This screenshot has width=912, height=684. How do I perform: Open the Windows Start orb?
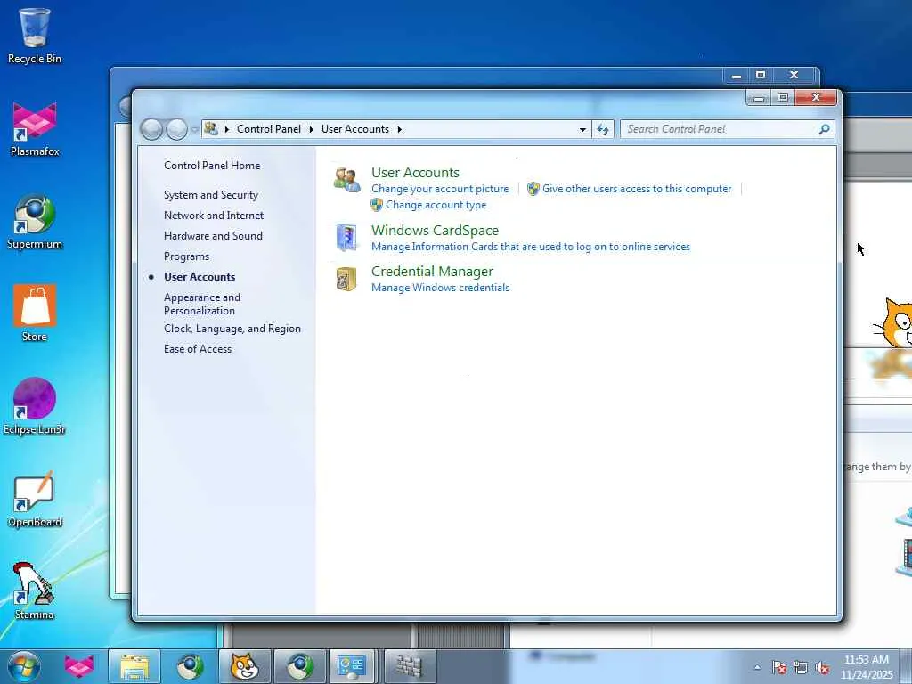[24, 666]
